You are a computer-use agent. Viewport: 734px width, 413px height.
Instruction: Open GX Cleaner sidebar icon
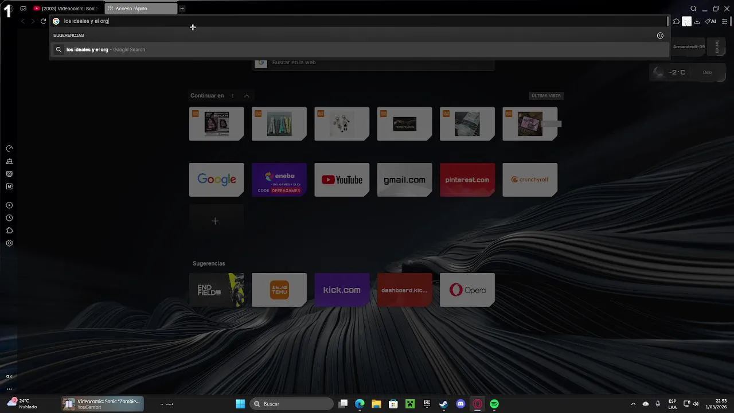click(9, 161)
